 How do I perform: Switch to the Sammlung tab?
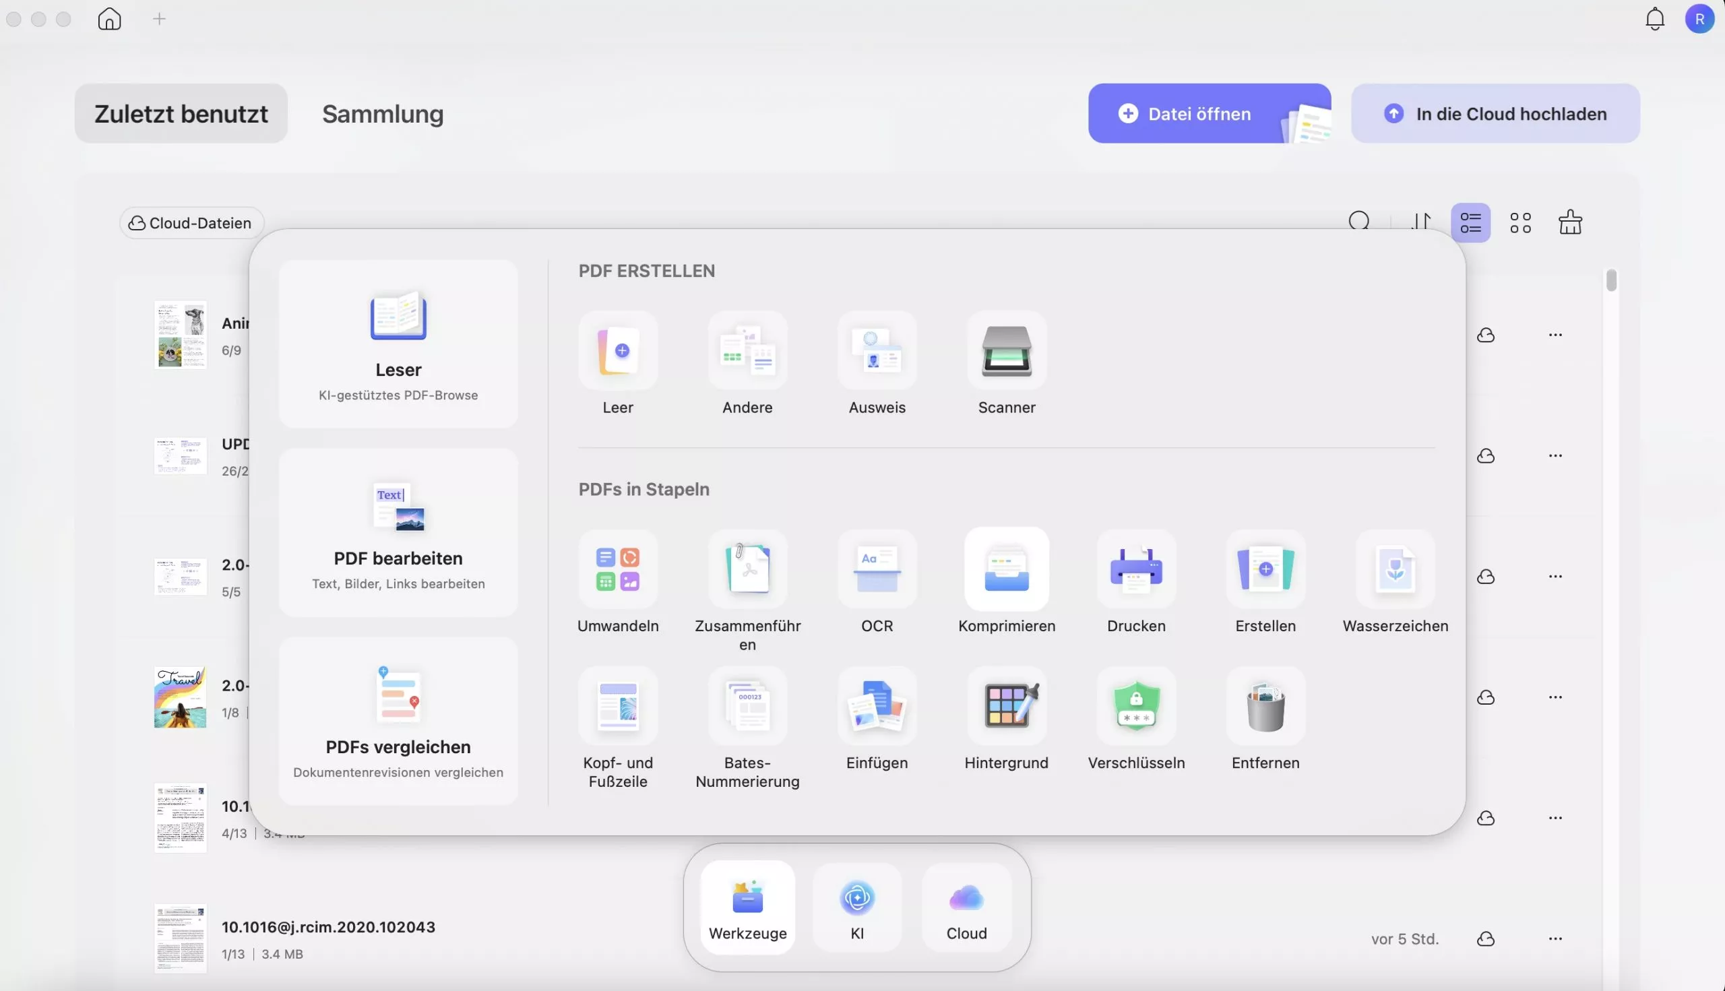tap(383, 114)
